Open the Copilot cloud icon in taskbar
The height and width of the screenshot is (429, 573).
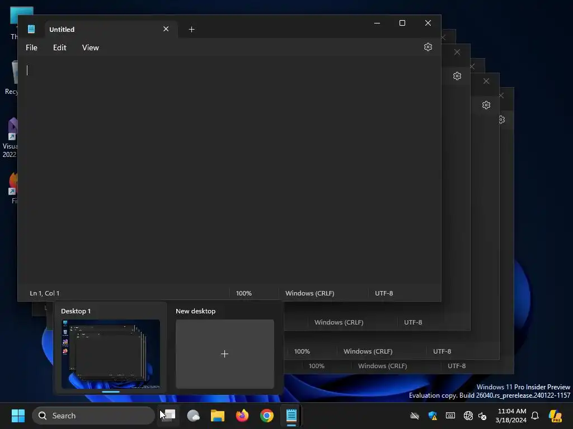[193, 416]
